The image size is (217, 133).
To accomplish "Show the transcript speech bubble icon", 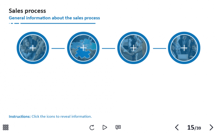I will click(x=118, y=127).
